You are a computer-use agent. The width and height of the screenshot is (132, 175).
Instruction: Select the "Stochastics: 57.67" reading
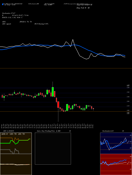[9, 13]
